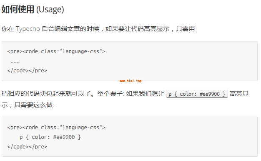Click the </code></pre> line in first code block
Image resolution: width=261 pixels, height=161 pixels.
pyautogui.click(x=27, y=71)
